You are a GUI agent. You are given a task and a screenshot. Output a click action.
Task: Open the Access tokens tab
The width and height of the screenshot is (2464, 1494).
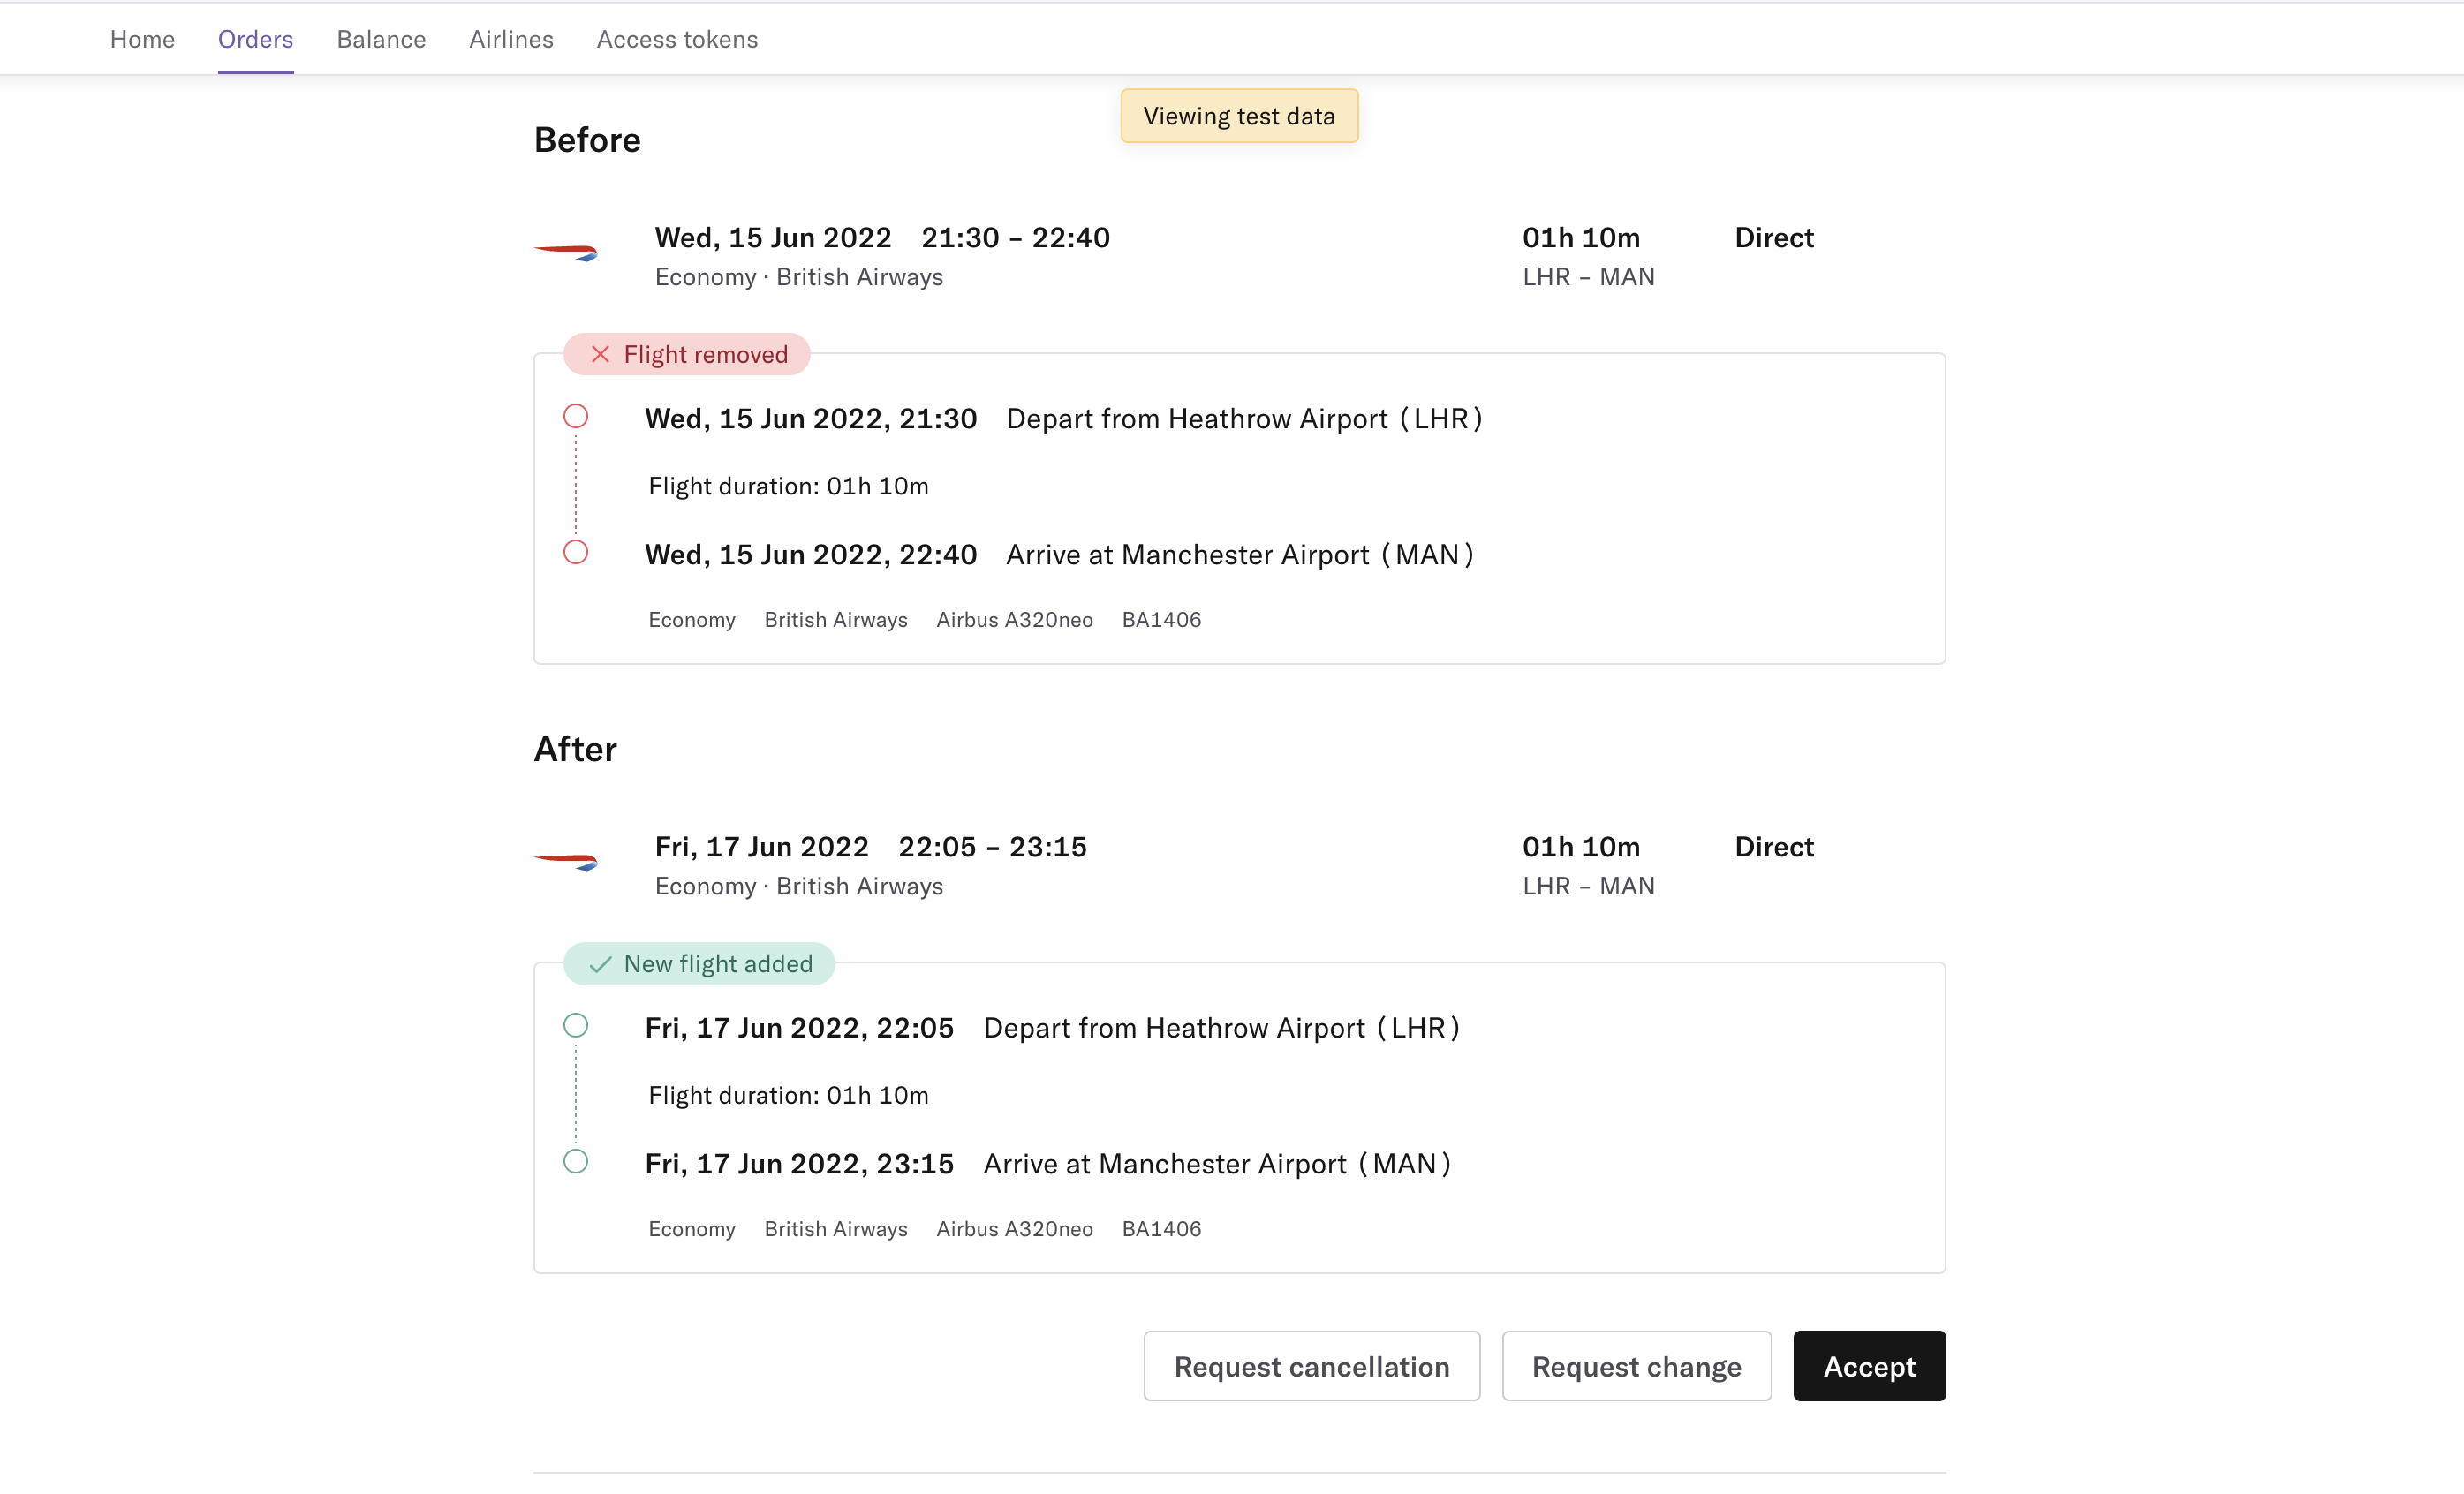point(677,39)
